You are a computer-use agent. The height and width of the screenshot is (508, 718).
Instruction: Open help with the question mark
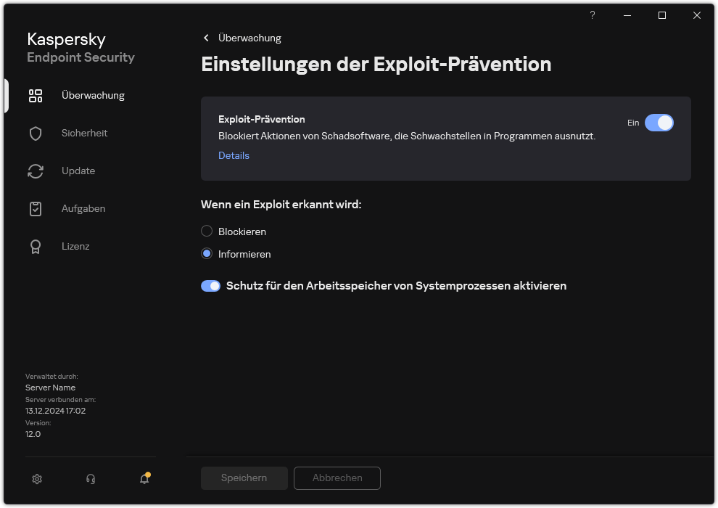point(592,15)
